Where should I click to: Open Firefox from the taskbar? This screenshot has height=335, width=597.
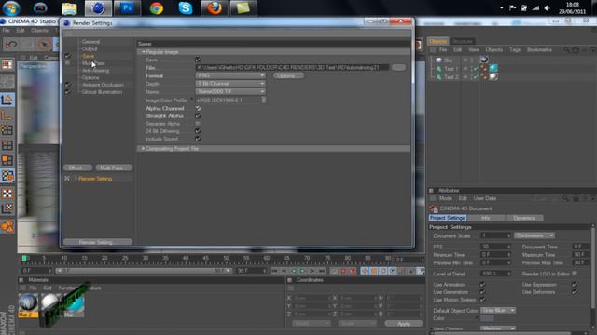tap(215, 8)
